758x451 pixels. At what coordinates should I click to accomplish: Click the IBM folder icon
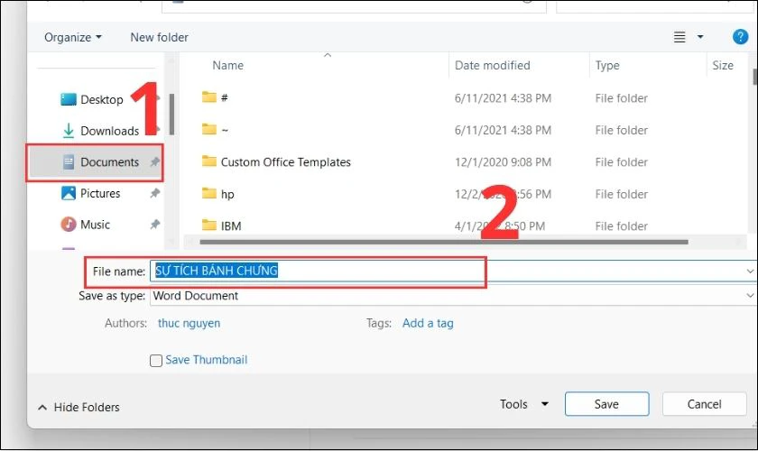pyautogui.click(x=208, y=225)
